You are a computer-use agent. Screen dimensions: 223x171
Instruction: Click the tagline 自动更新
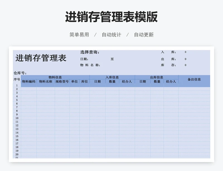point(144,35)
